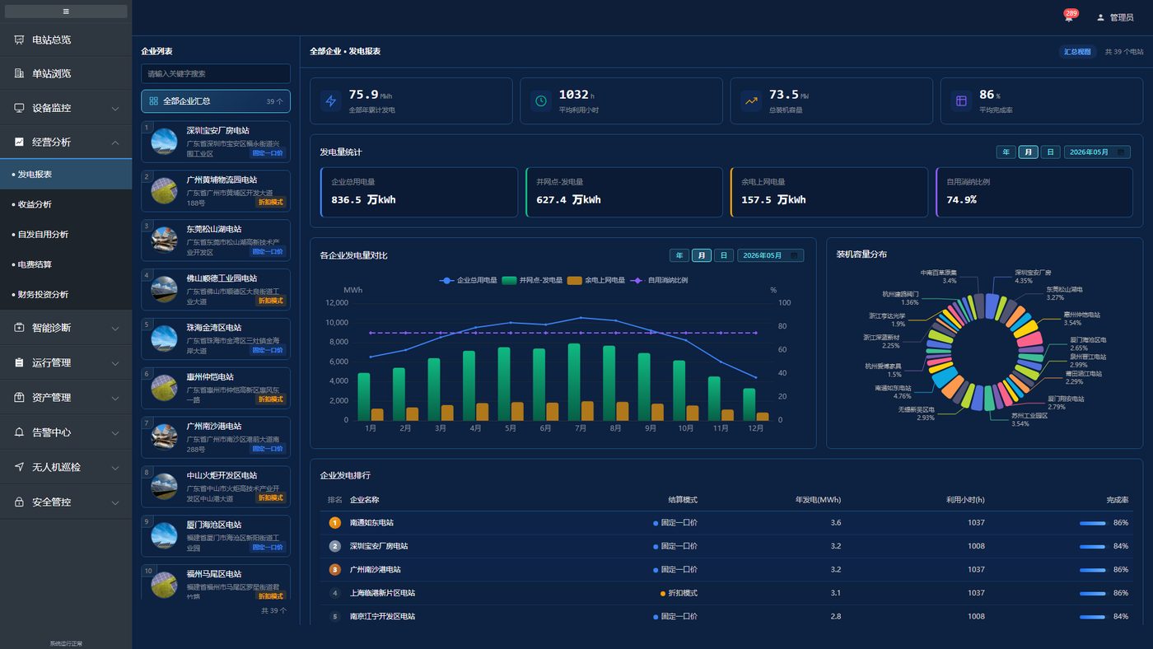The height and width of the screenshot is (649, 1153).
Task: Open 佛山顺德工业园电站 in enterprise list
Action: click(x=216, y=290)
